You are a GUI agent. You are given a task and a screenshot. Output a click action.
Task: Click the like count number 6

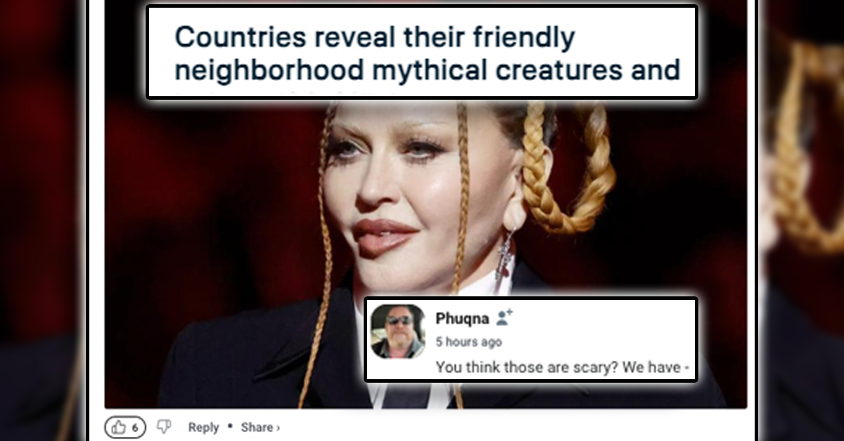point(134,427)
